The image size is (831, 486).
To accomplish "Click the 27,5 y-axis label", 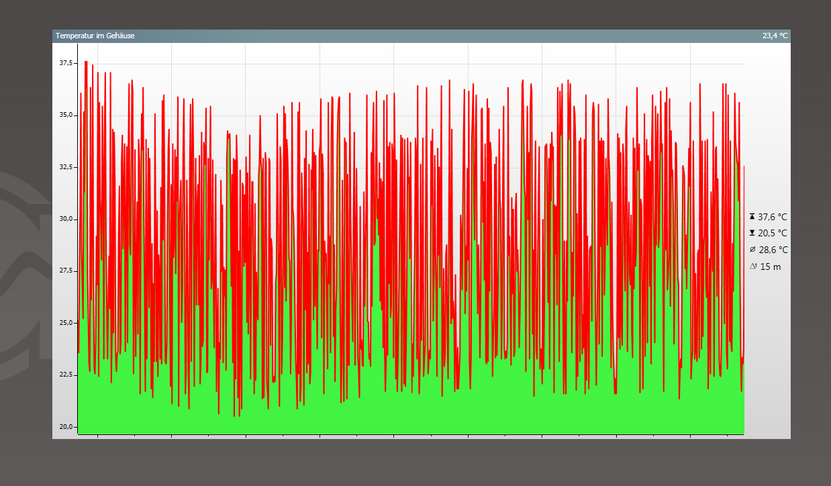I will pyautogui.click(x=66, y=271).
